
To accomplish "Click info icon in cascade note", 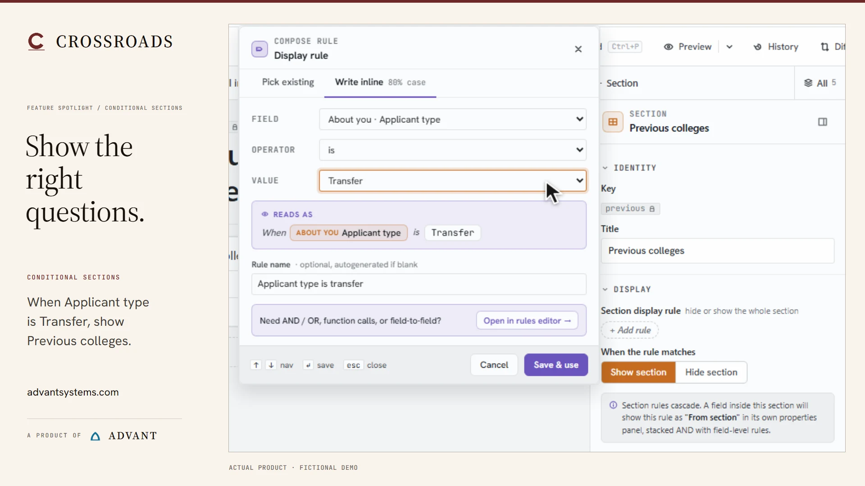I will tap(613, 405).
